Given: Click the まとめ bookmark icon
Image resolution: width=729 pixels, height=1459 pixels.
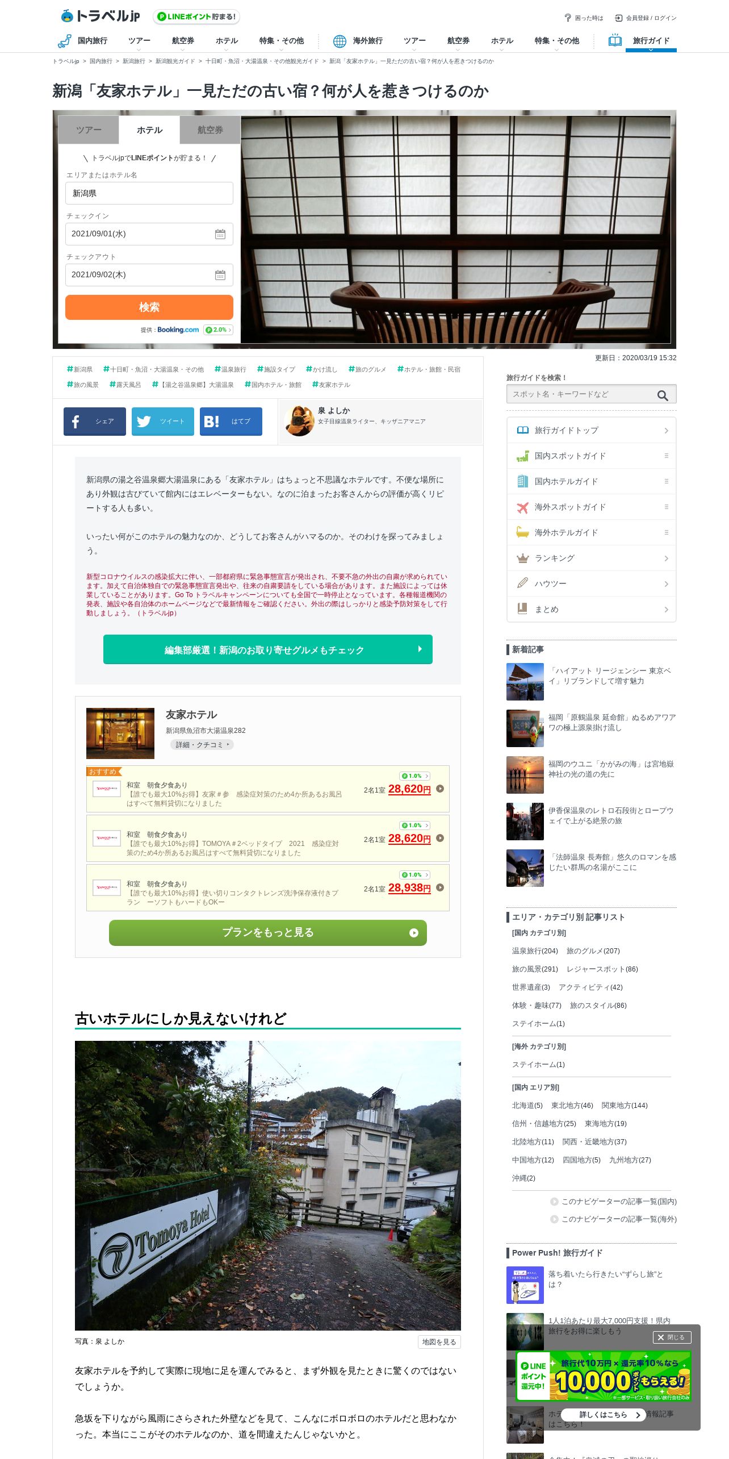Looking at the screenshot, I should pos(522,608).
